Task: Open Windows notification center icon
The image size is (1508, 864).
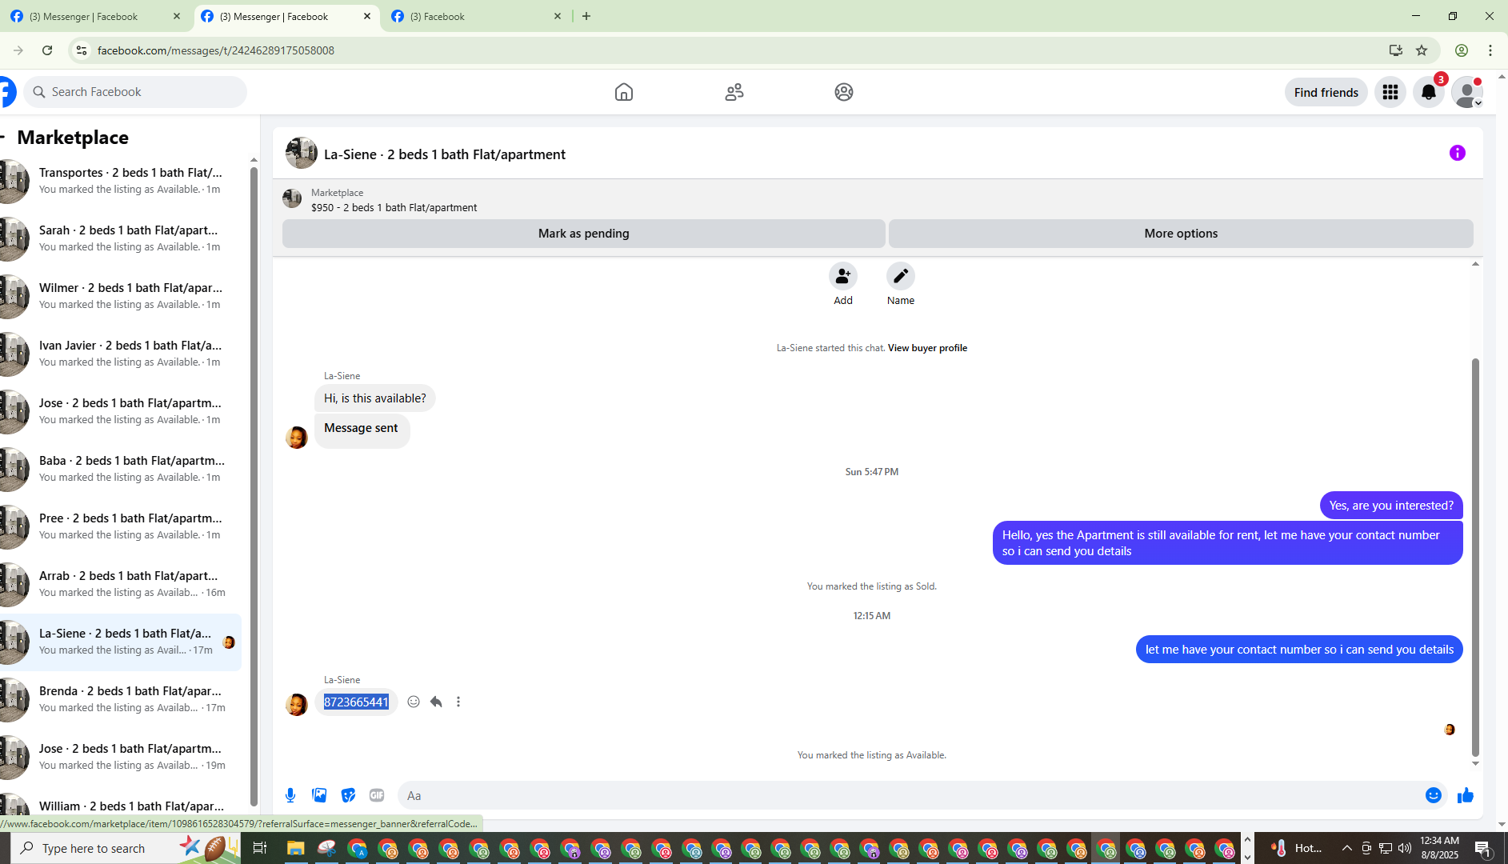Action: pyautogui.click(x=1483, y=848)
